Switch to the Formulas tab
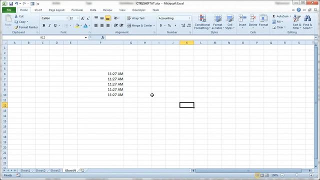The height and width of the screenshot is (180, 320). pos(77,10)
